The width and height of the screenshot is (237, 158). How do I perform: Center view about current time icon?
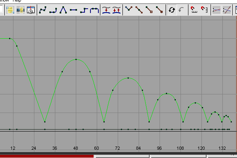[x=31, y=10]
